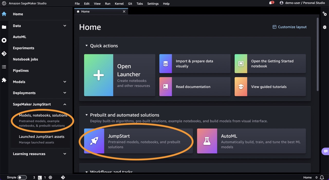329x180 pixels.
Task: Click the vertical scrollbar in Home panel
Action: tap(318, 54)
